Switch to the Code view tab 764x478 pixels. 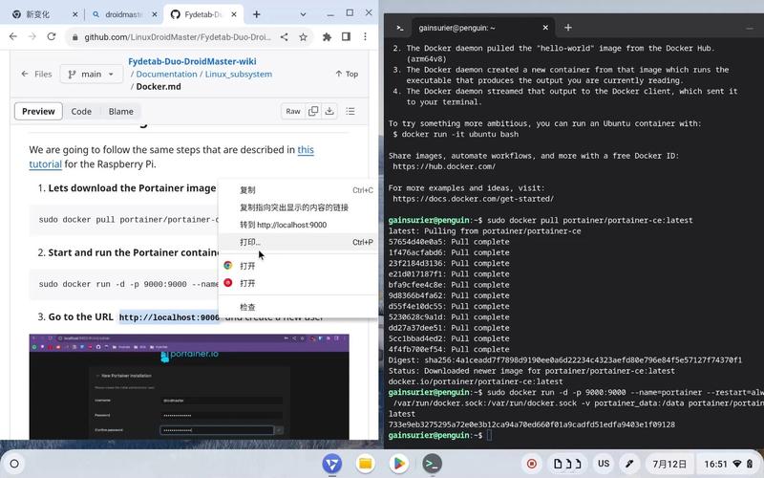pyautogui.click(x=81, y=111)
